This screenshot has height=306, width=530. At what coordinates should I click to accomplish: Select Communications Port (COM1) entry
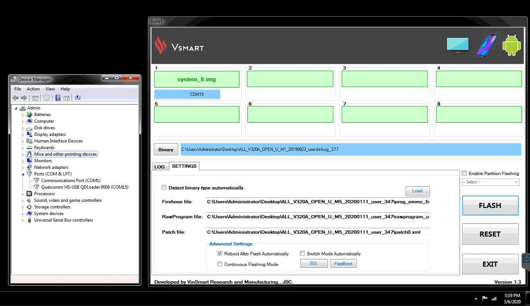click(x=71, y=181)
